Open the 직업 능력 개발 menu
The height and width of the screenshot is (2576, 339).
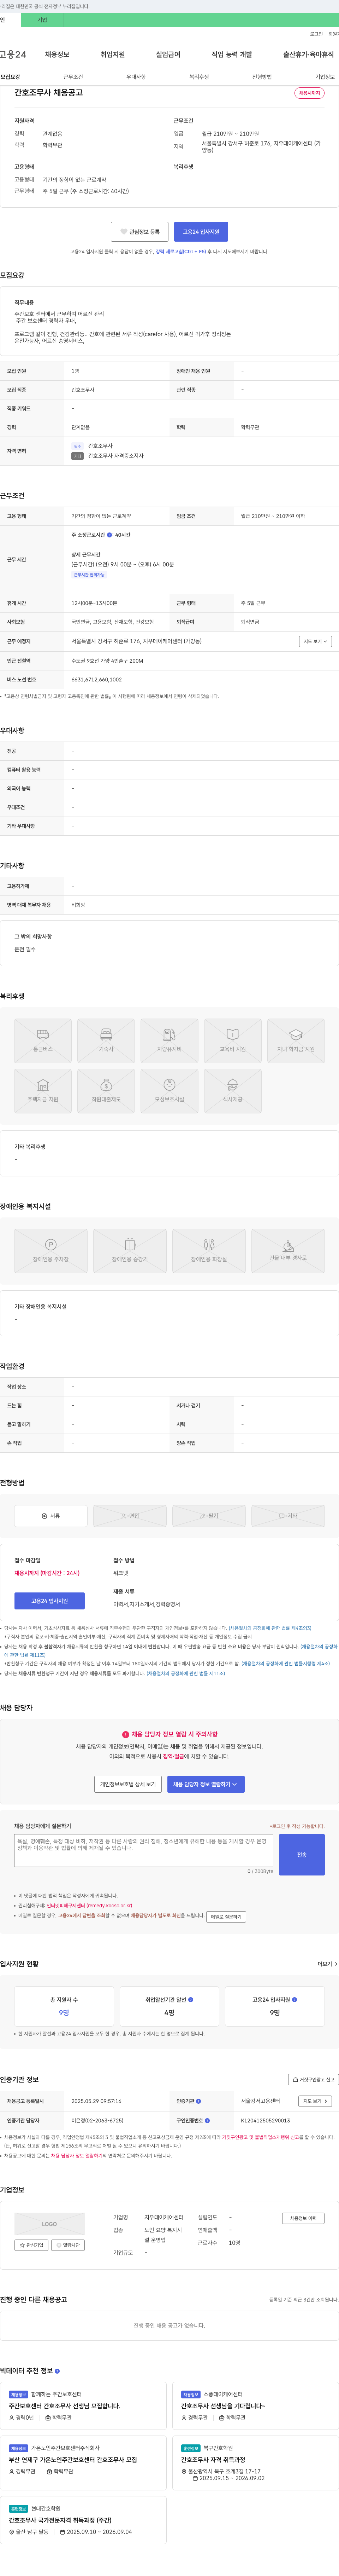(231, 54)
